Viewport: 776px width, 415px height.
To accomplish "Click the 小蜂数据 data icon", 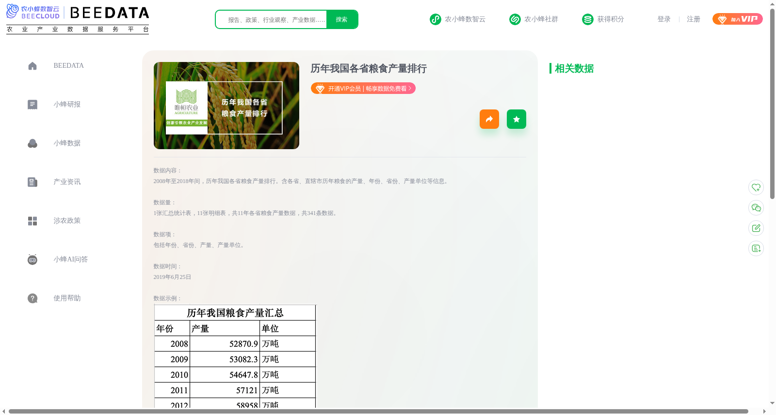I will [x=32, y=143].
